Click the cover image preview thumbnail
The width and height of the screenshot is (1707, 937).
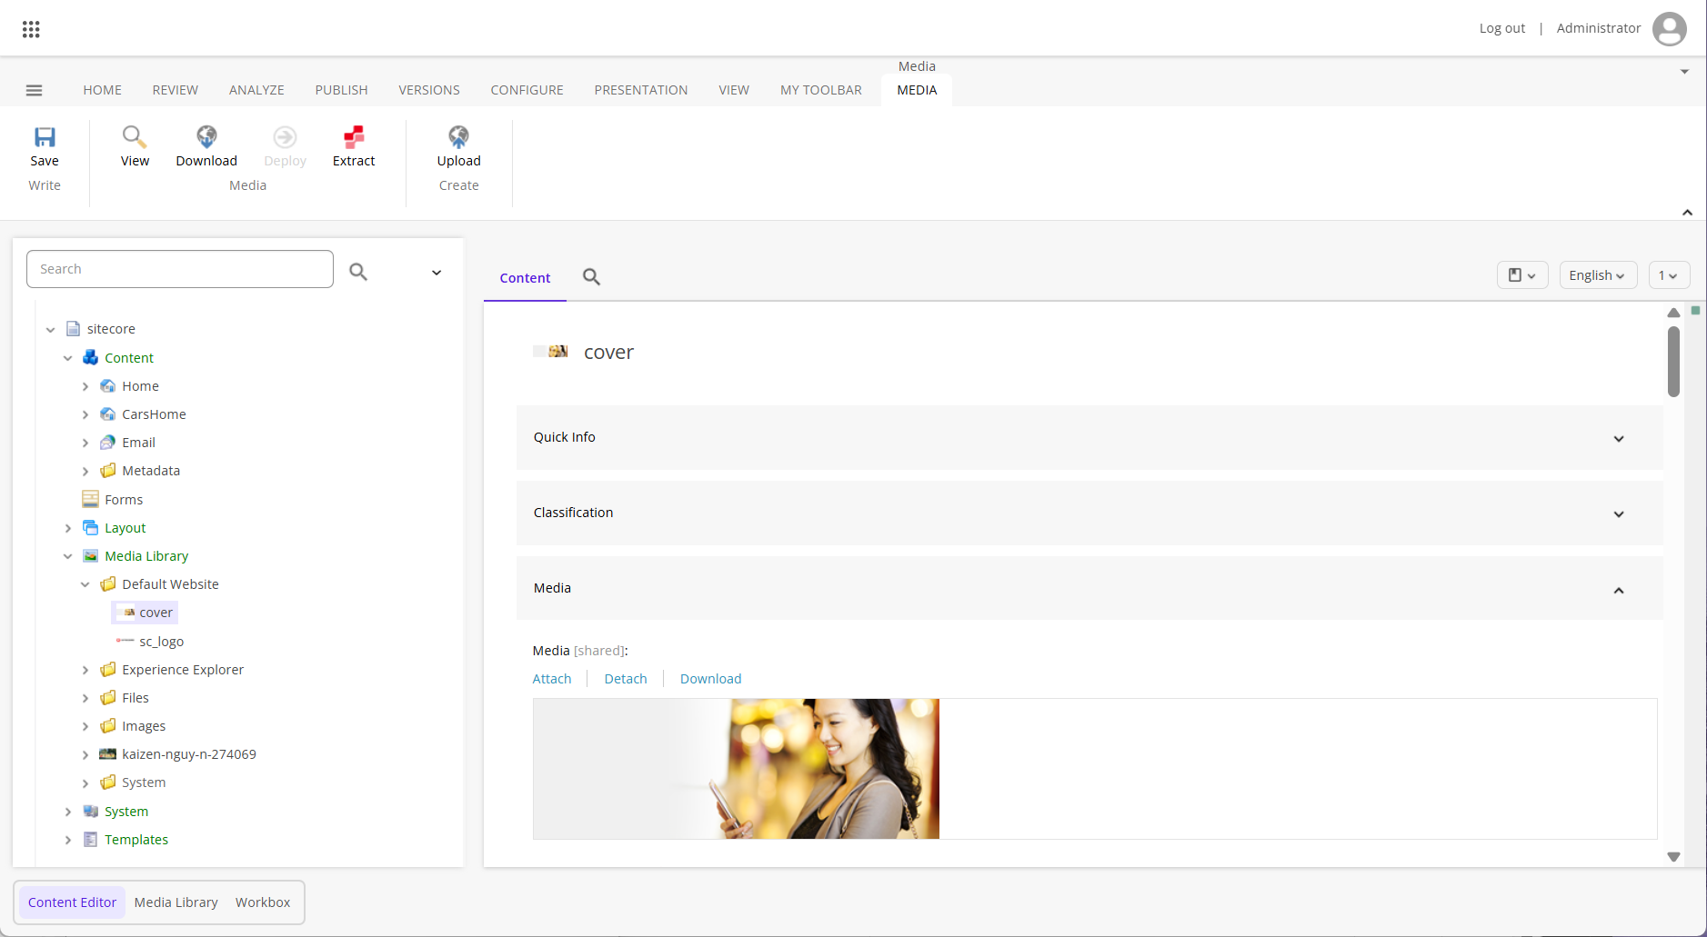tap(736, 769)
